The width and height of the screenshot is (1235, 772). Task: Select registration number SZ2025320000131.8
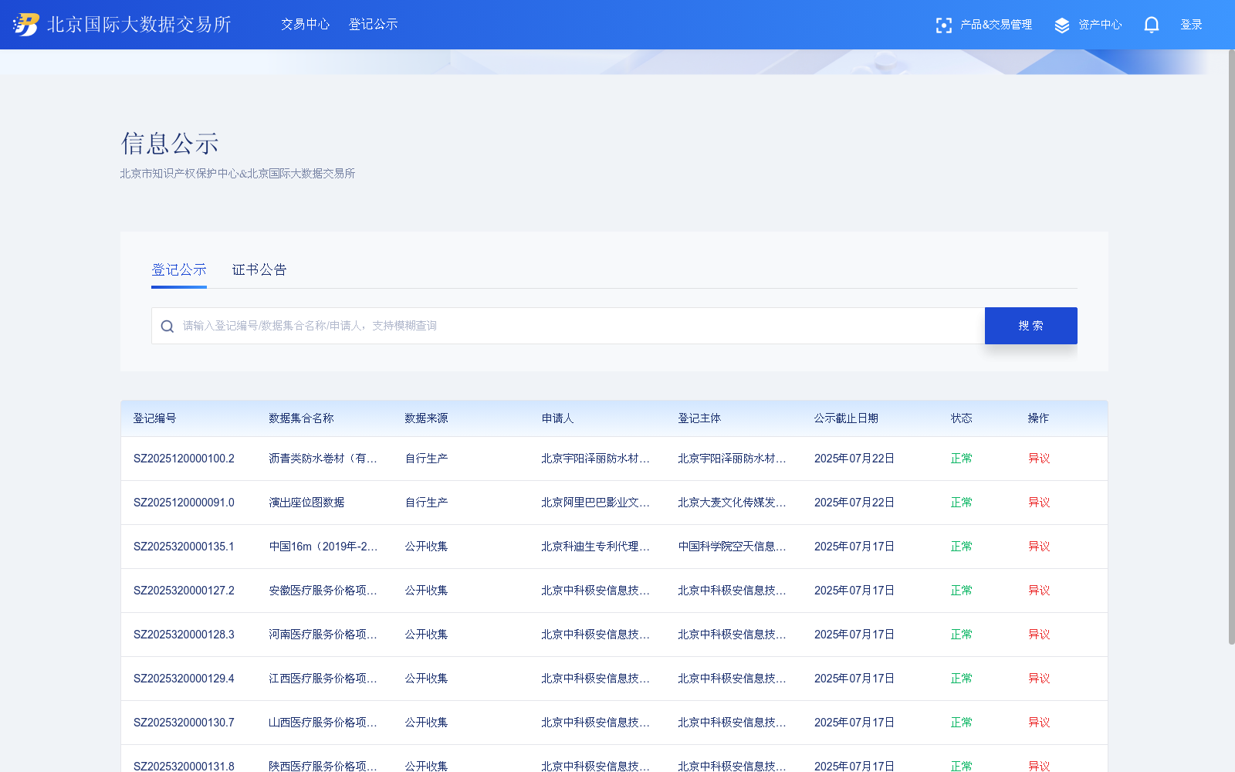(x=184, y=767)
